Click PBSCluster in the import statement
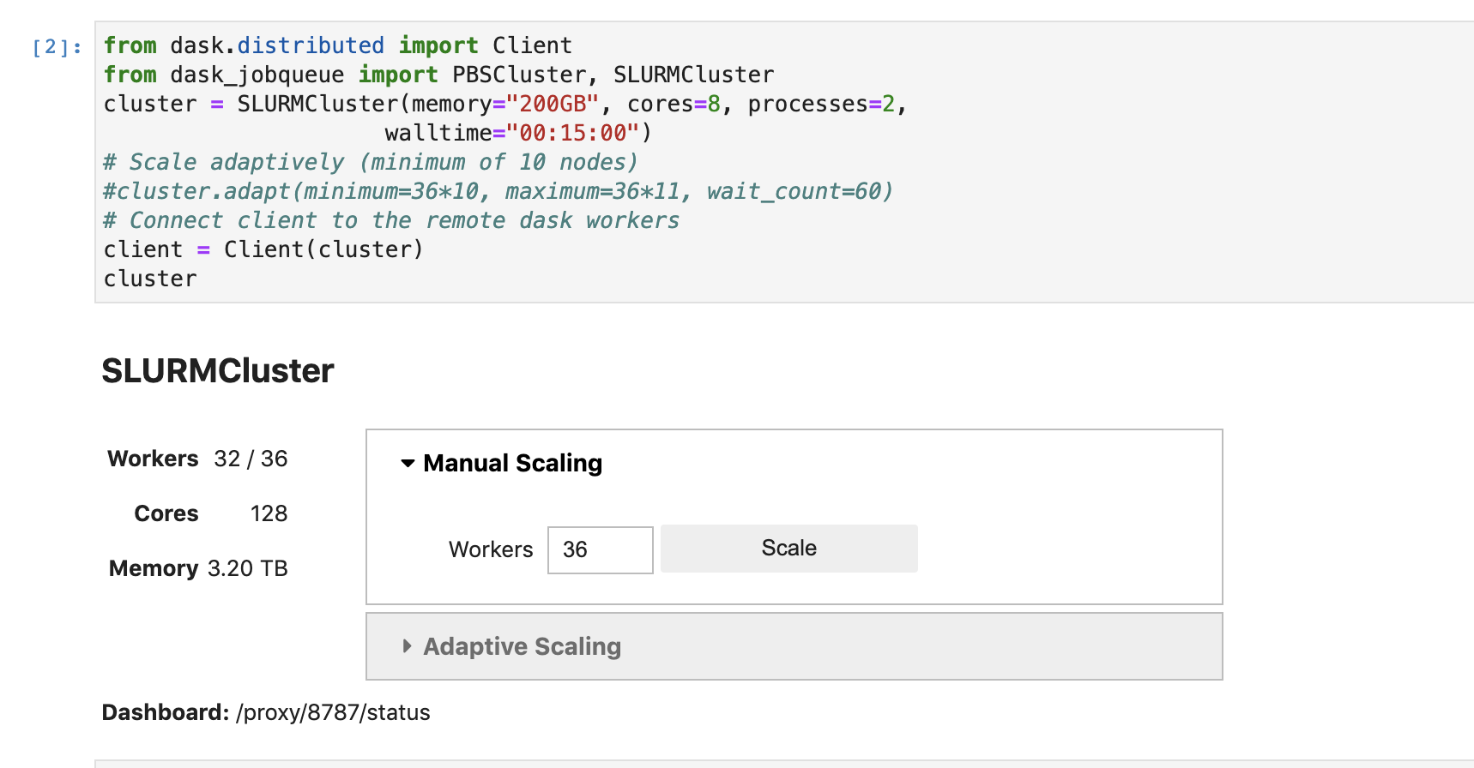 pyautogui.click(x=519, y=75)
